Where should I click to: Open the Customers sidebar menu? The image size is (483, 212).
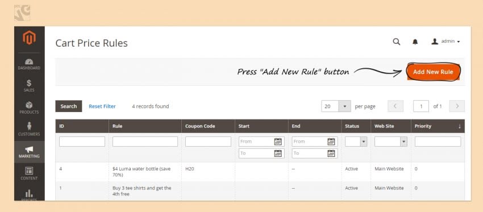(x=29, y=130)
